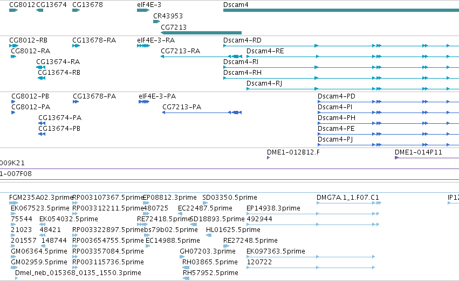Select the CG13674-PA protein label
The image size is (459, 281).
(x=60, y=118)
